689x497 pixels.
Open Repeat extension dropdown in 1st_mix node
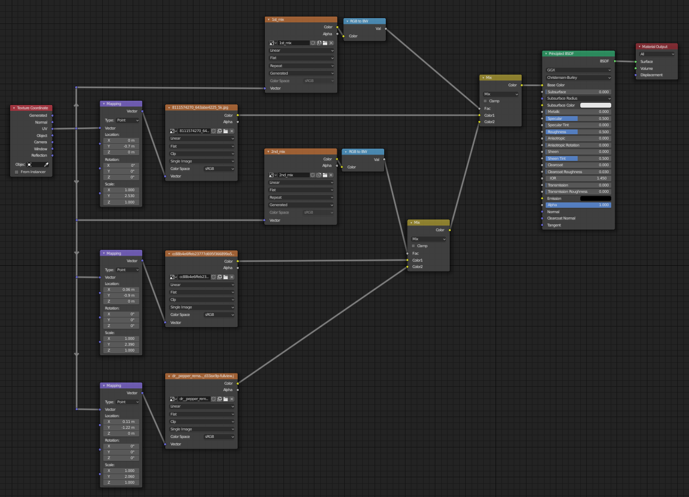coord(302,66)
